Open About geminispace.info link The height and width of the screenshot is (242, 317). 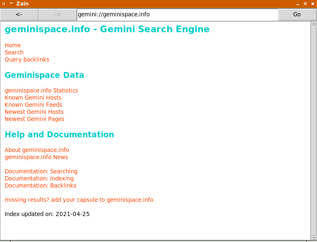(x=37, y=150)
